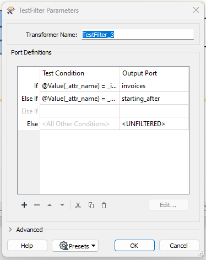Click the Cancel button
Image resolution: width=206 pixels, height=260 pixels.
pyautogui.click(x=179, y=246)
